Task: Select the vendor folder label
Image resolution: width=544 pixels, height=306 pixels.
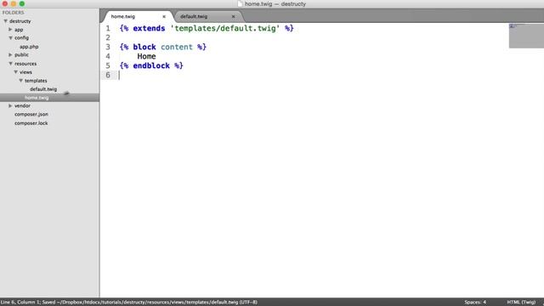Action: tap(22, 105)
